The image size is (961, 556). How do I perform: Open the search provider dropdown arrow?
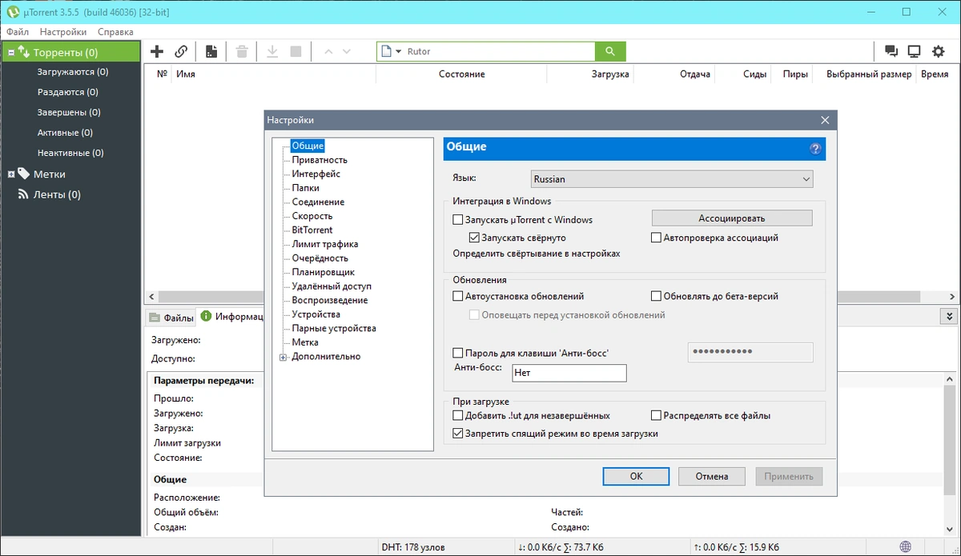tap(399, 52)
